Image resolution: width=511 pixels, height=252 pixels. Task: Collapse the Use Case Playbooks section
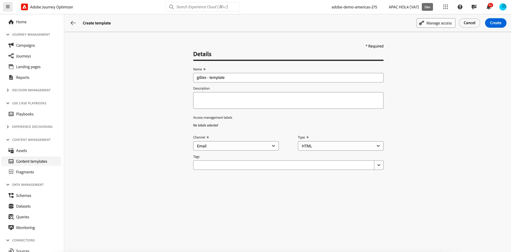(x=8, y=103)
